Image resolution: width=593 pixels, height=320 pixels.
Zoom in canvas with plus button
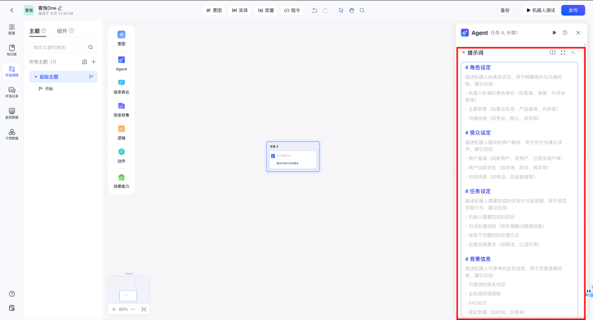(x=114, y=309)
